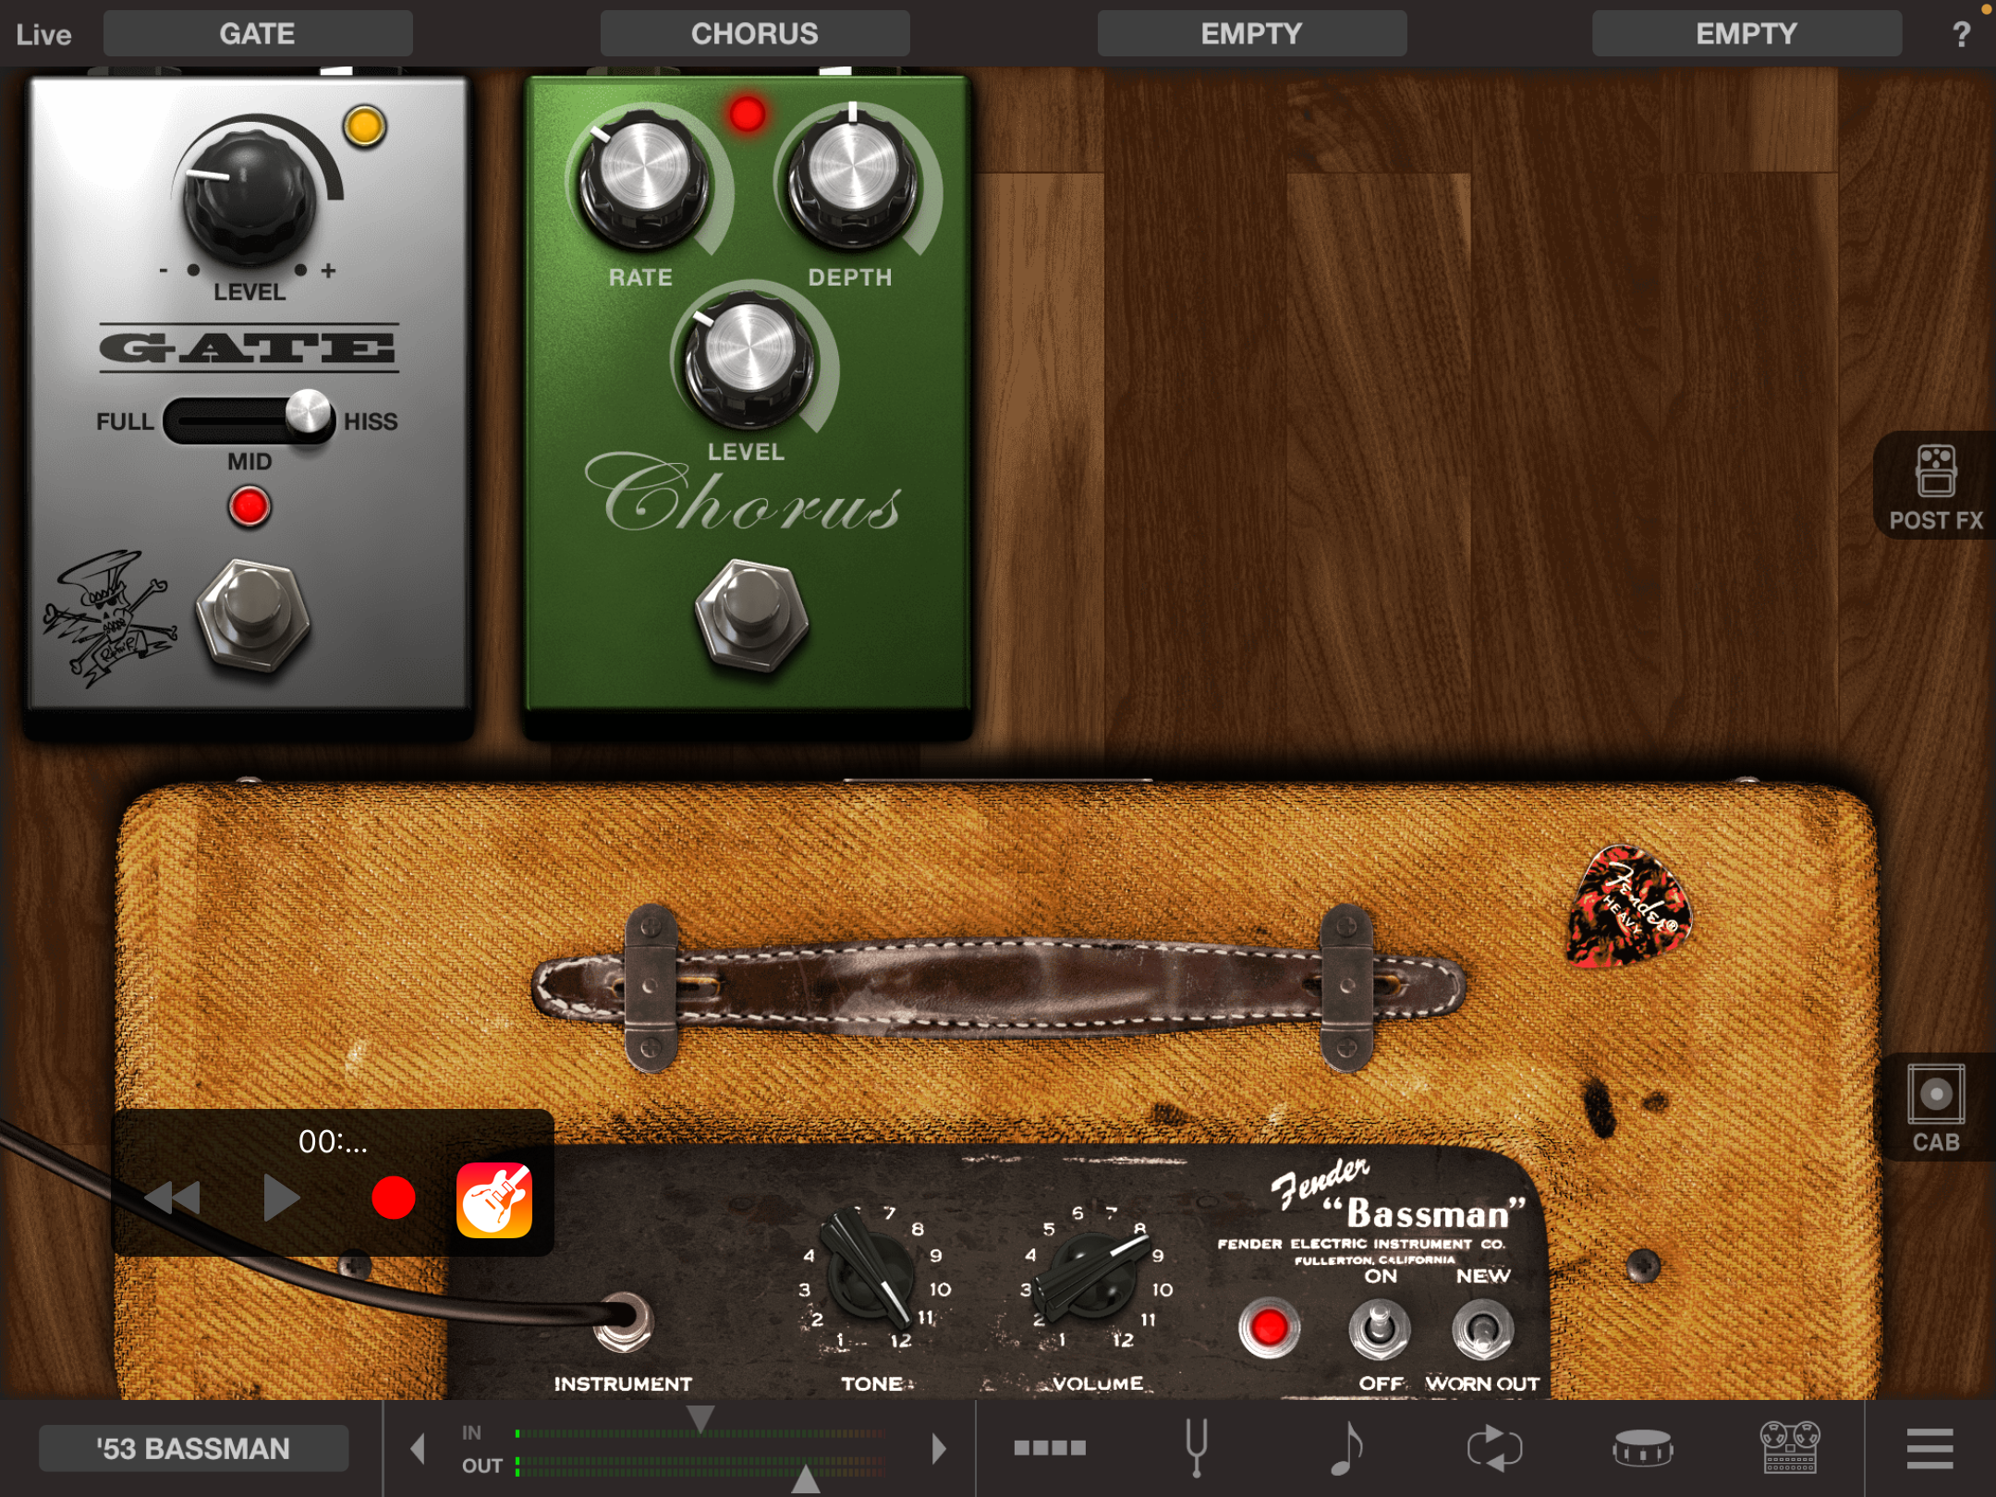Click the amp leather handle
Screen dimensions: 1996x1497
(x=998, y=987)
